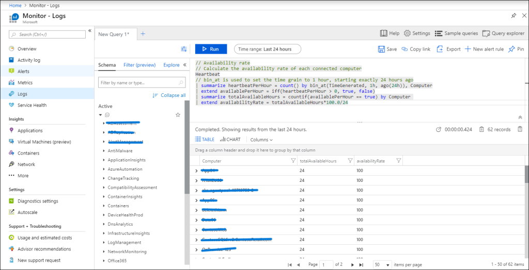
Task: Switch to the Schema tab
Action: tap(107, 65)
